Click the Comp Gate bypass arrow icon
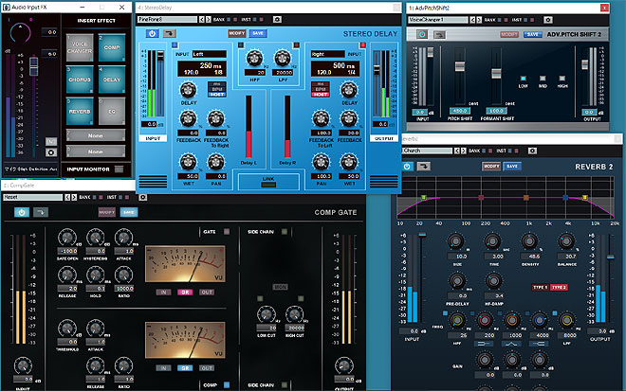Screen dimensions: 626x391 41,212
